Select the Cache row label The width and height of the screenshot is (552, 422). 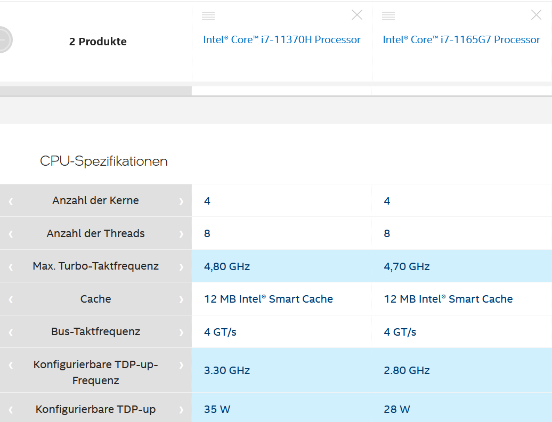(x=96, y=299)
